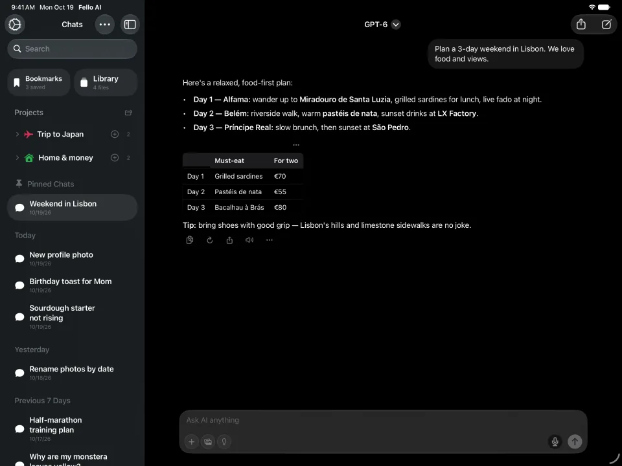Toggle the lightbulb thinking option

pos(224,441)
